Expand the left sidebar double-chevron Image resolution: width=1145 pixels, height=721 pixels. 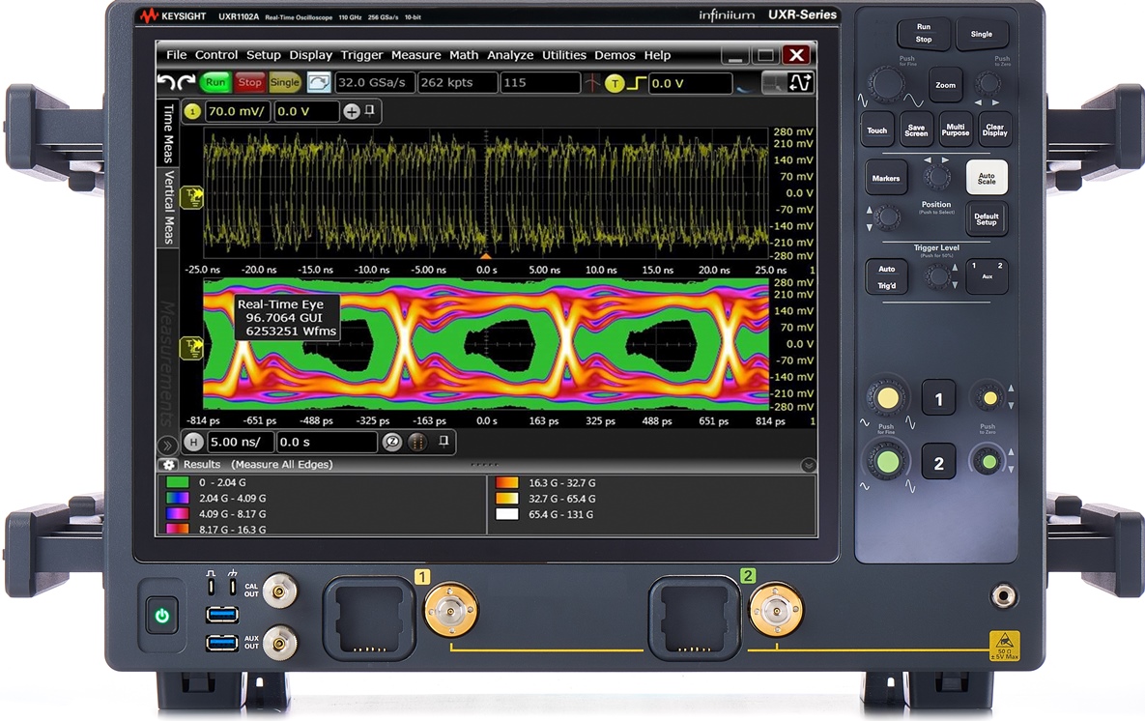point(167,445)
